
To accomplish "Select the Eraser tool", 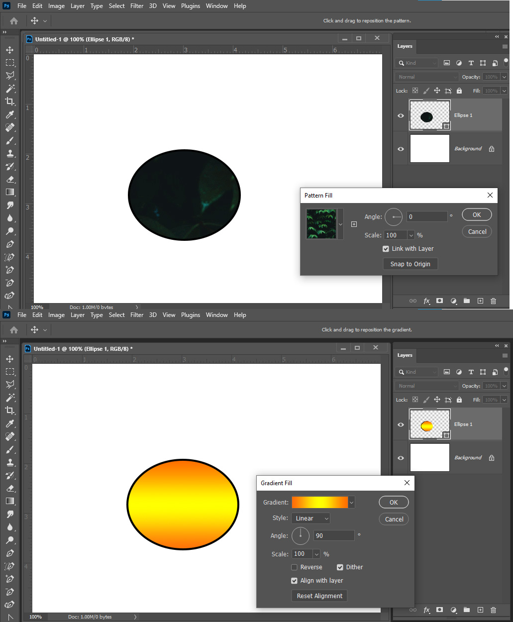I will 10,179.
